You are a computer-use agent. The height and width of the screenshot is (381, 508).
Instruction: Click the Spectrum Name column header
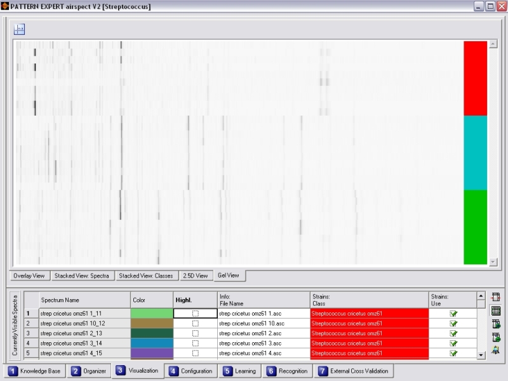tap(84, 300)
